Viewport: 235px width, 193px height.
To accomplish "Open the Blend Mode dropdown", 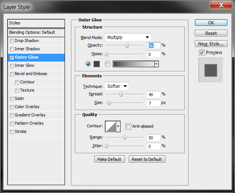I will [128, 37].
